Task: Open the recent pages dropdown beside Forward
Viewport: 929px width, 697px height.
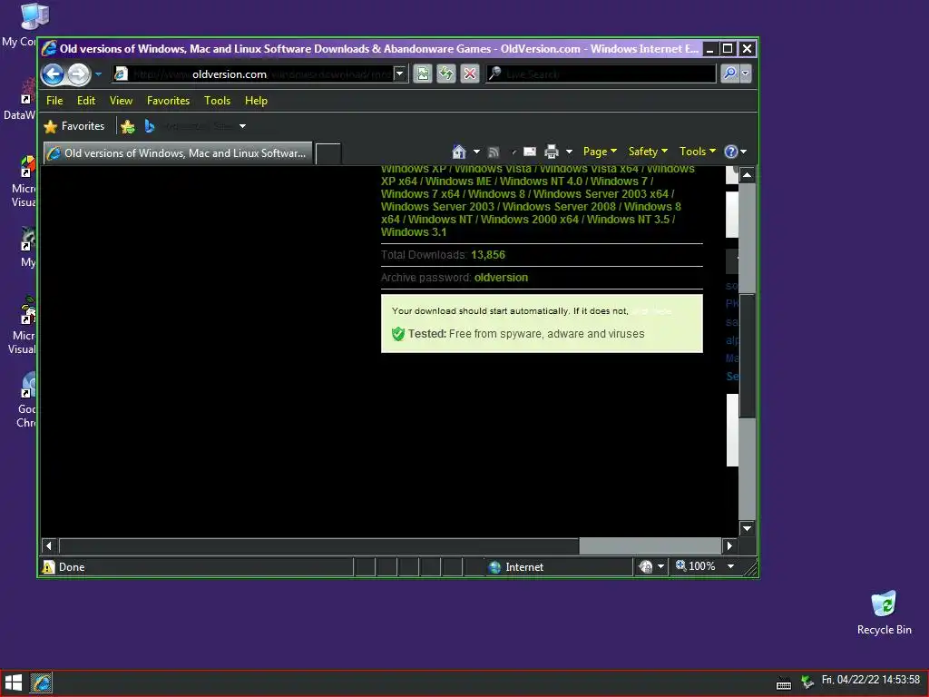Action: coord(98,74)
